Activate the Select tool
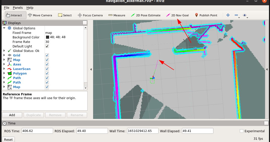 coord(65,15)
